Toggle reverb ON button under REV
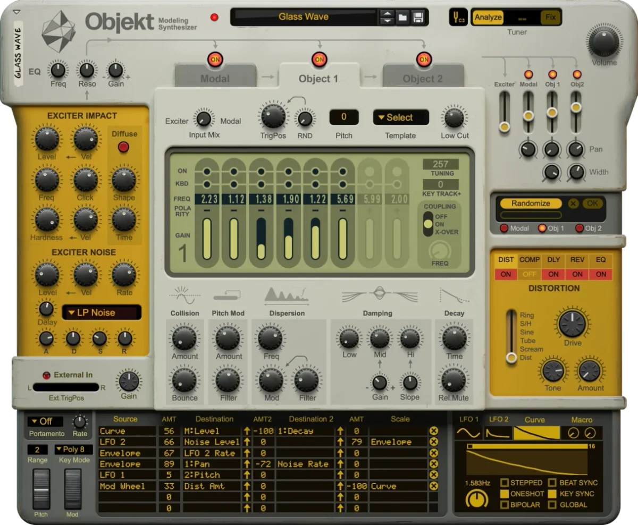The height and width of the screenshot is (525, 638). click(x=577, y=275)
